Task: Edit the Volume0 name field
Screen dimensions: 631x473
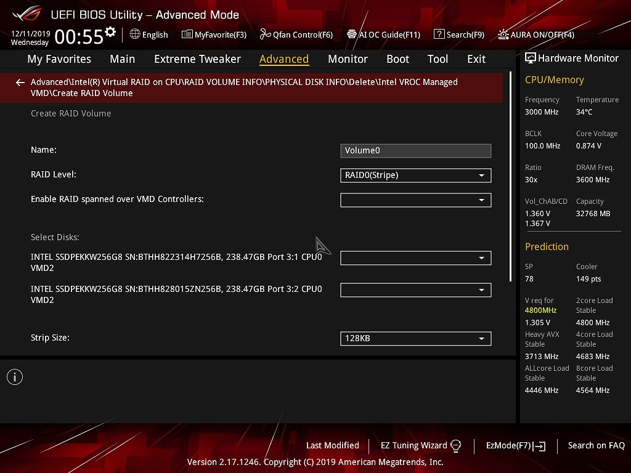Action: (x=415, y=151)
